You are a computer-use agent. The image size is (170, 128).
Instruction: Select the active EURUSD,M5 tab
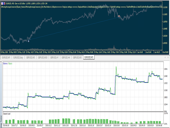click(x=89, y=57)
